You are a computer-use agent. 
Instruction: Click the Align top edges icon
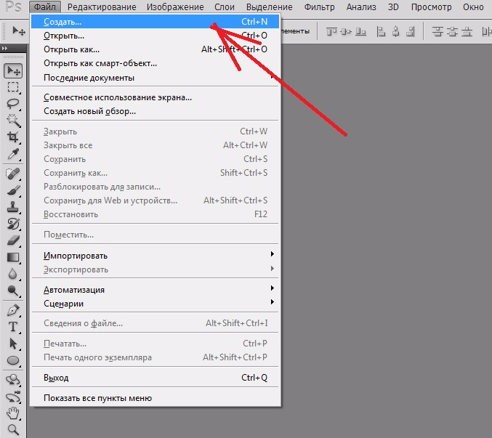point(331,31)
